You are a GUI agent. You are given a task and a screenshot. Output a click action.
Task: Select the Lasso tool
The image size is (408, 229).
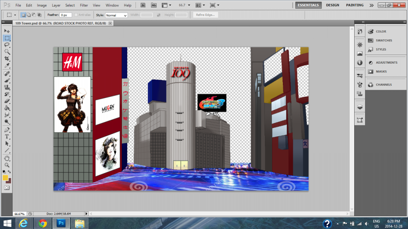(x=7, y=45)
